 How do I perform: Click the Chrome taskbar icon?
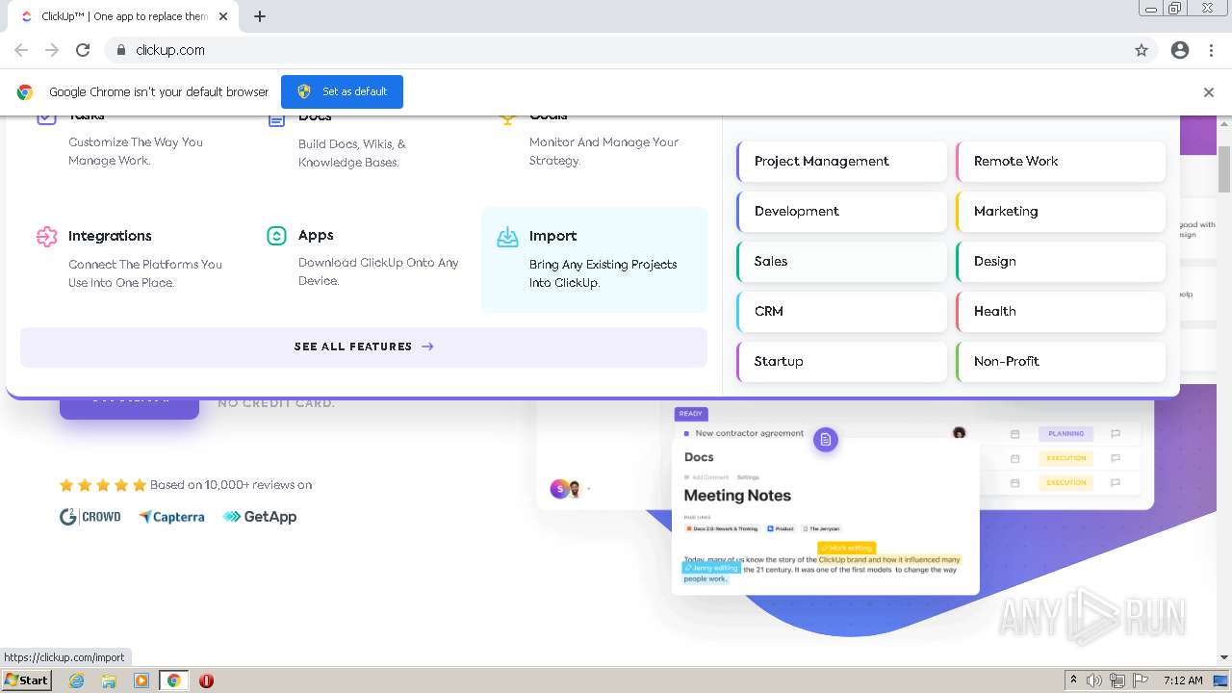(x=174, y=680)
